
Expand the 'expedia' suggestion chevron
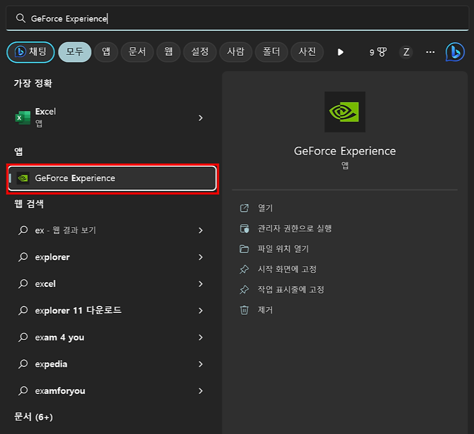201,364
